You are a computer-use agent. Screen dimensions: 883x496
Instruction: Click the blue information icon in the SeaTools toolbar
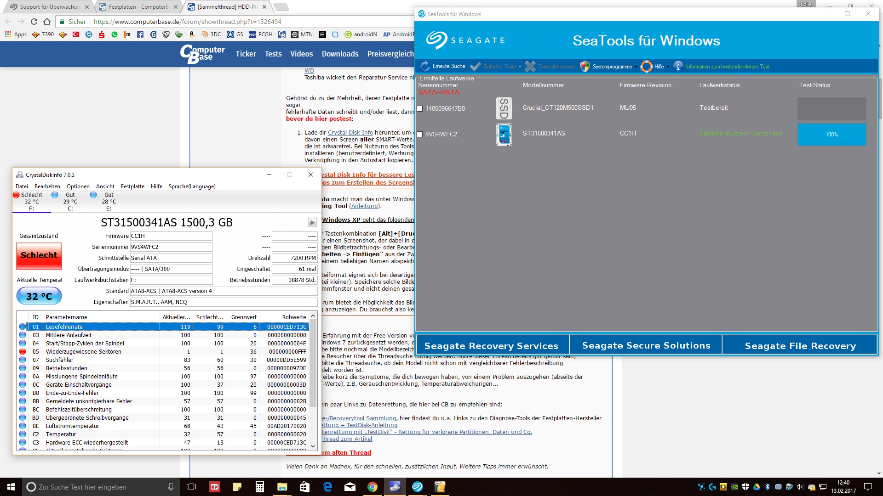[678, 66]
